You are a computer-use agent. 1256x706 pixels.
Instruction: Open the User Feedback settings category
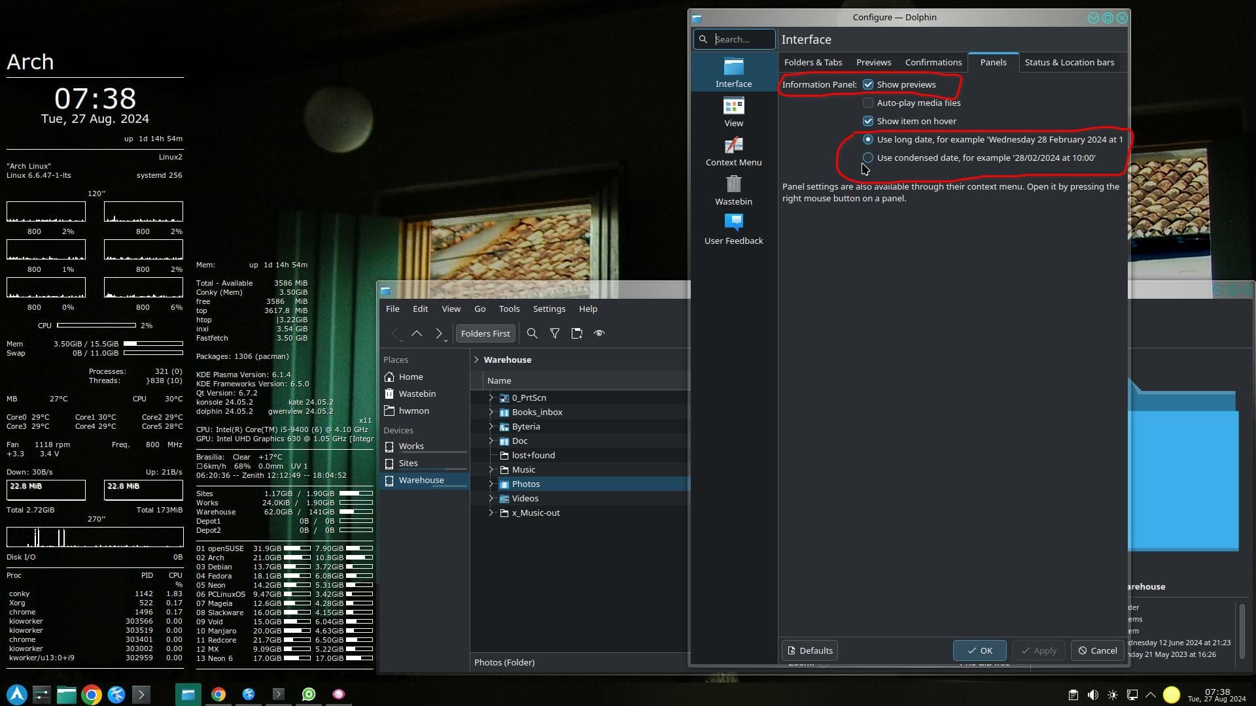point(733,229)
